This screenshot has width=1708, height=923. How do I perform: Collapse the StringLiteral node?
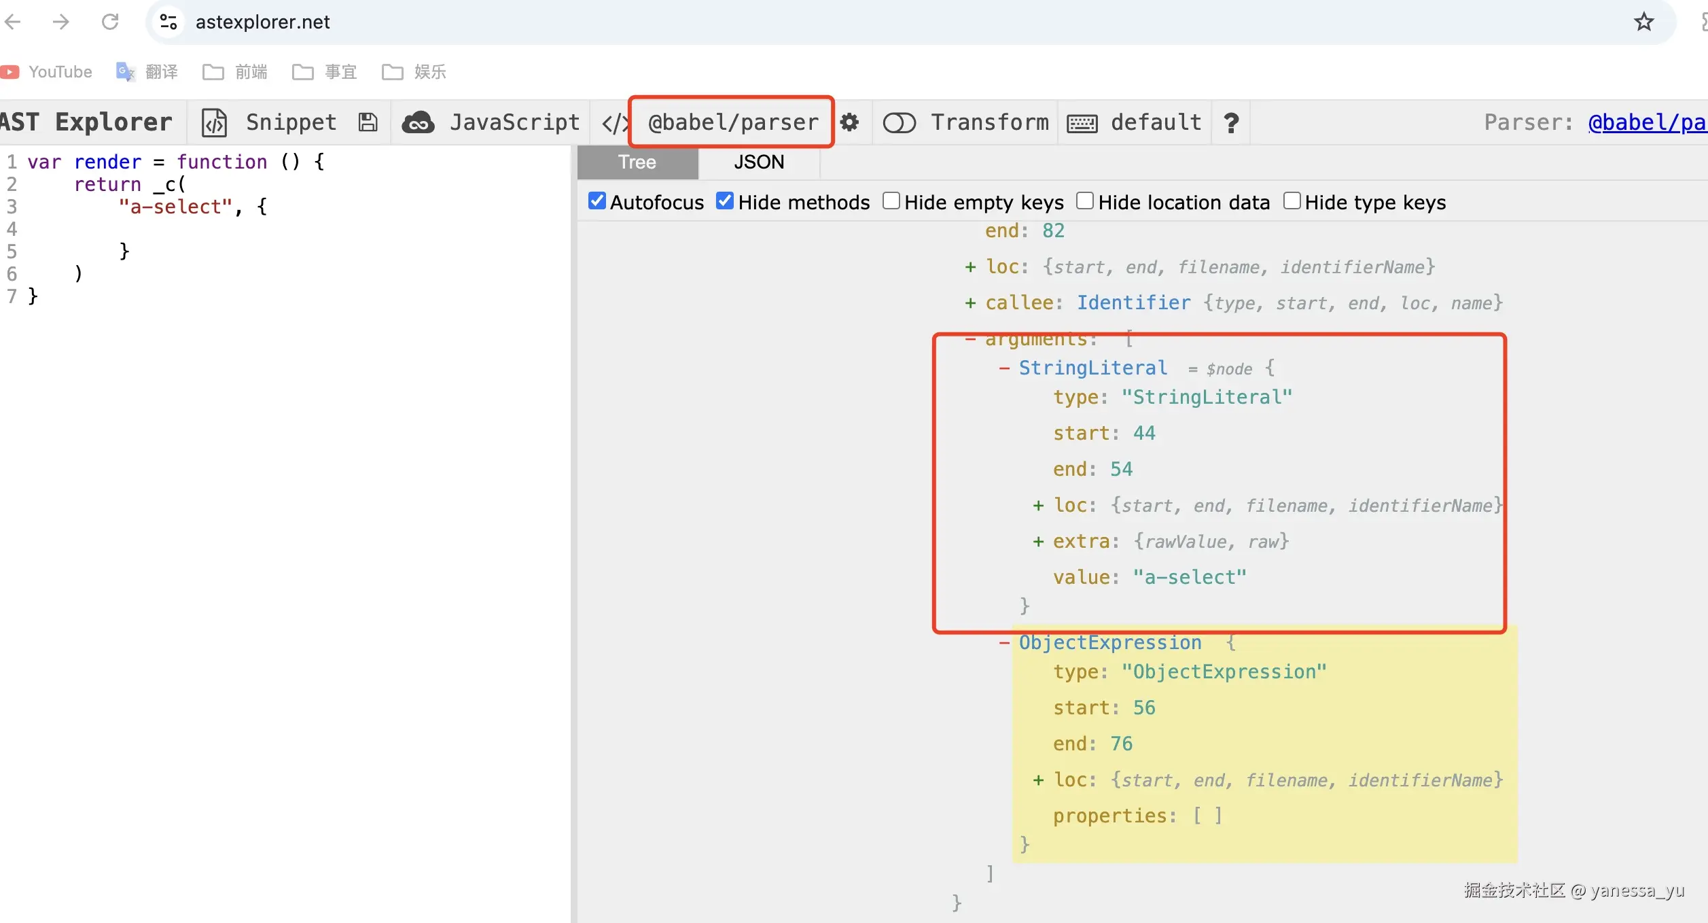pyautogui.click(x=1004, y=368)
